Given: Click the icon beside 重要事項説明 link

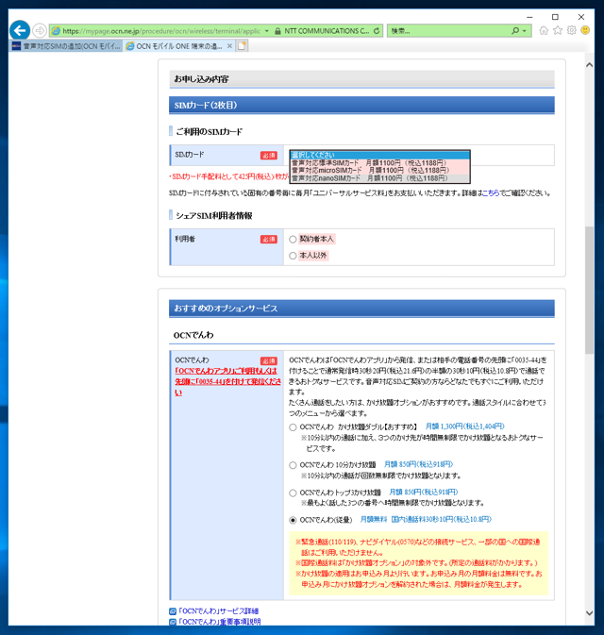Looking at the screenshot, I should coord(173,622).
